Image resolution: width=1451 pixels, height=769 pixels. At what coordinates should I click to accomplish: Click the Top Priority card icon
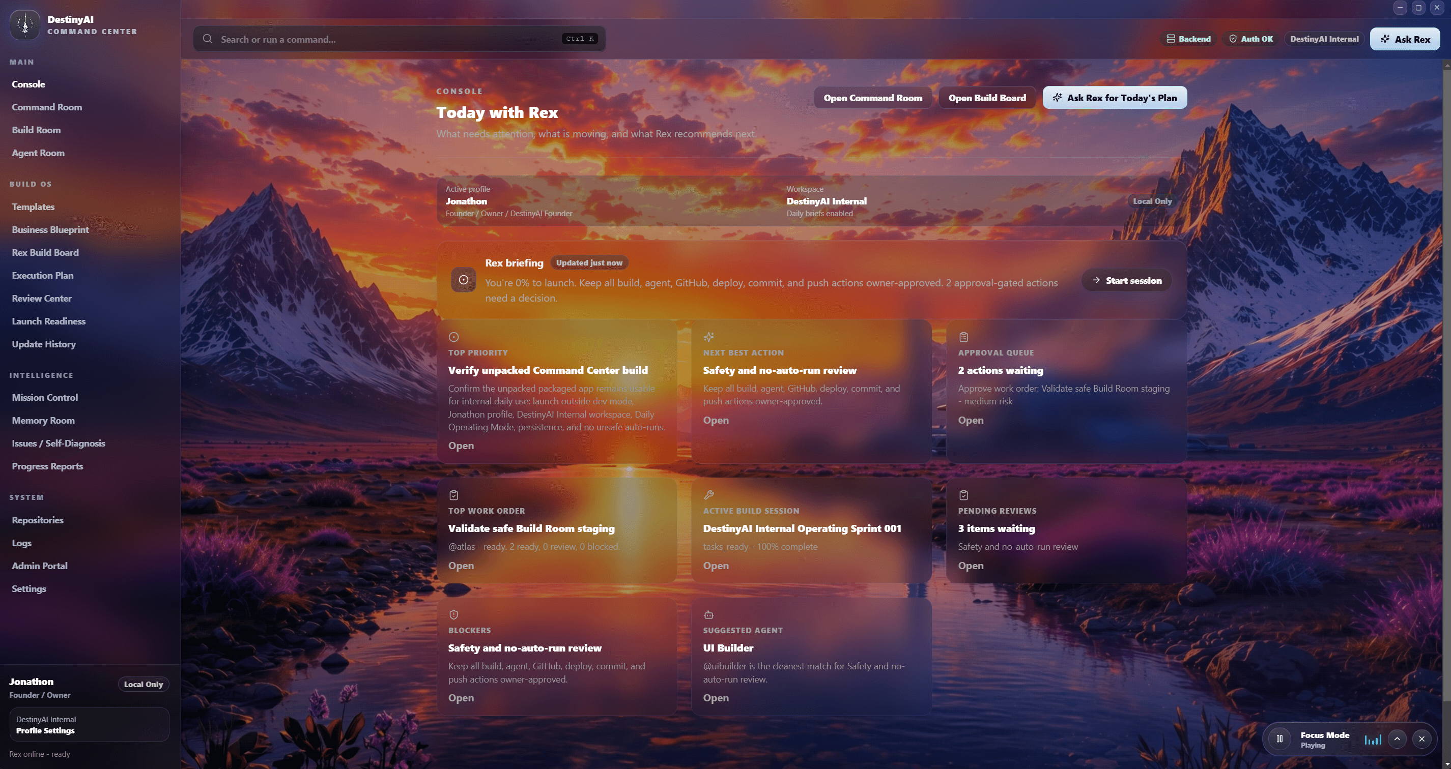pos(453,337)
